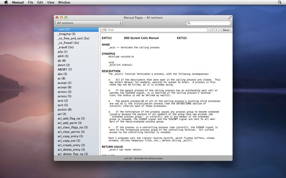286x178 pixels.
Task: Click BSD System Calls Manual header text
Action: [x=141, y=38]
